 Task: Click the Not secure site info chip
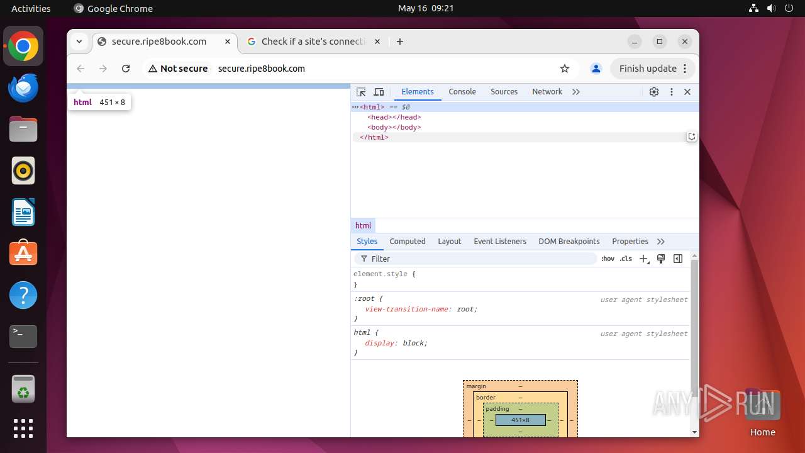click(178, 69)
